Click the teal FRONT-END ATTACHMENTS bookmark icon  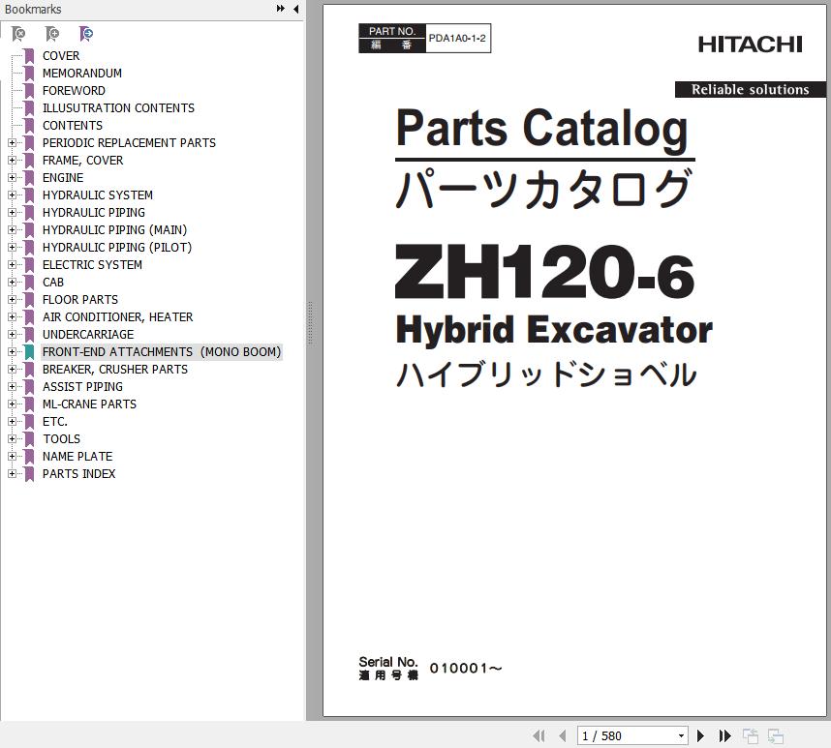(x=29, y=352)
